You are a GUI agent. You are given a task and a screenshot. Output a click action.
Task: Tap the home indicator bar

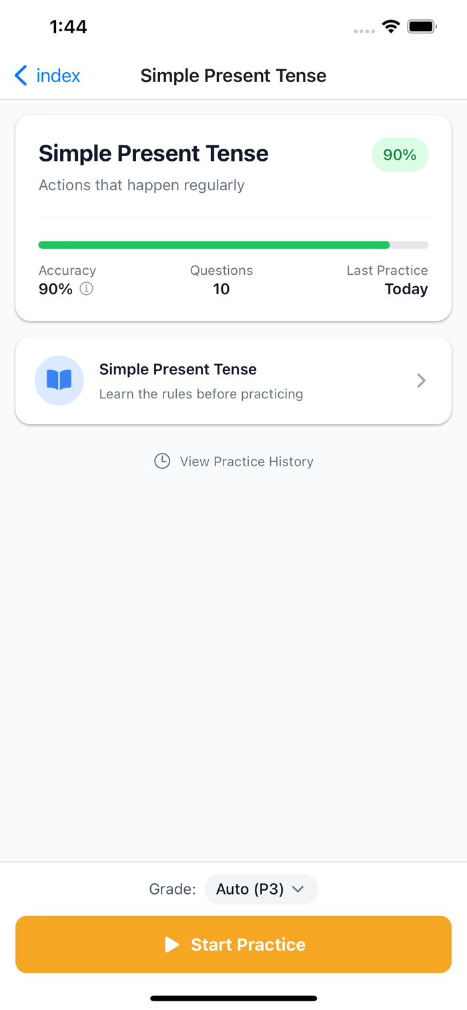tap(233, 999)
